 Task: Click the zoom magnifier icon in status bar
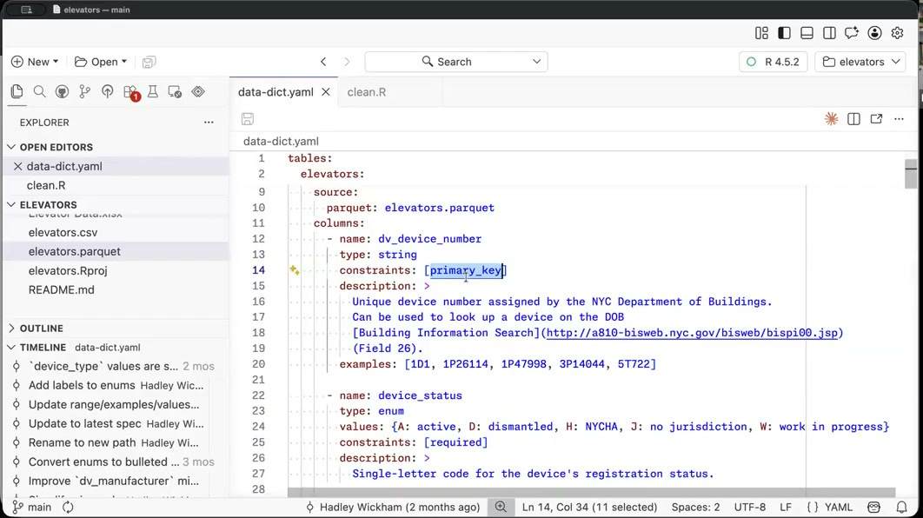pyautogui.click(x=501, y=507)
